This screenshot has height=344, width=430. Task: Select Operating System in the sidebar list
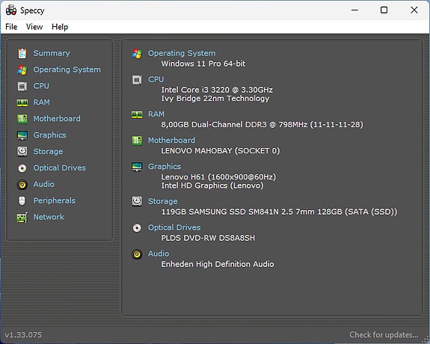pos(67,70)
